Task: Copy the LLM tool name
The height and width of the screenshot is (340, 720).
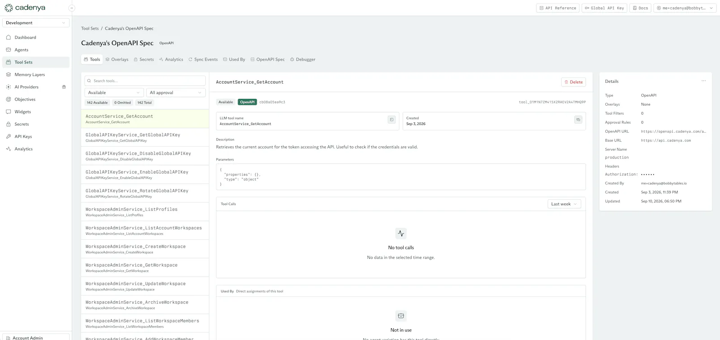Action: (x=391, y=120)
